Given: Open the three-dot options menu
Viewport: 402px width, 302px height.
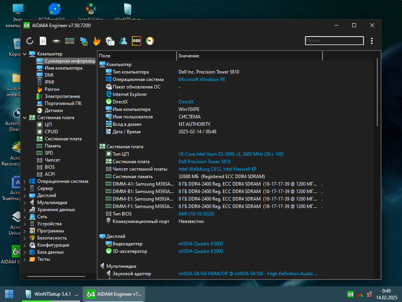Looking at the screenshot, I should point(372,41).
